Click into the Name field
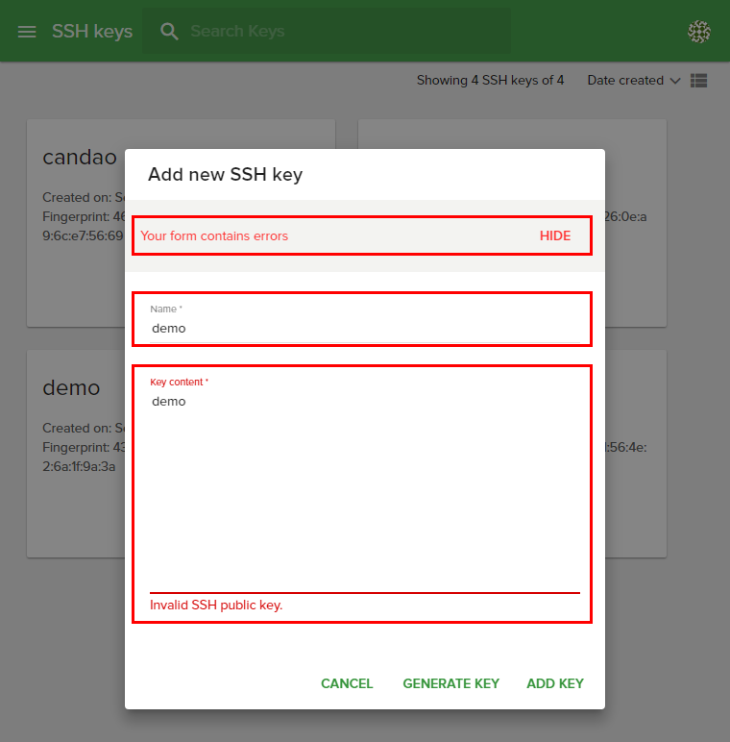 (361, 328)
